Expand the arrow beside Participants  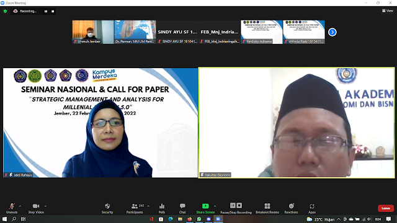[148, 206]
